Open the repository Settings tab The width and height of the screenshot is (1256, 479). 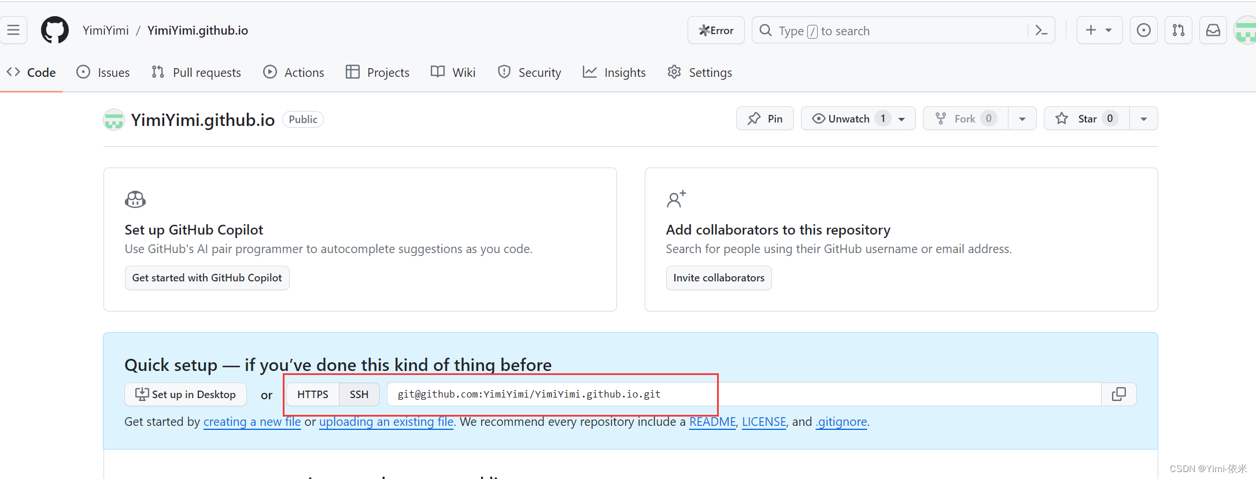(700, 72)
